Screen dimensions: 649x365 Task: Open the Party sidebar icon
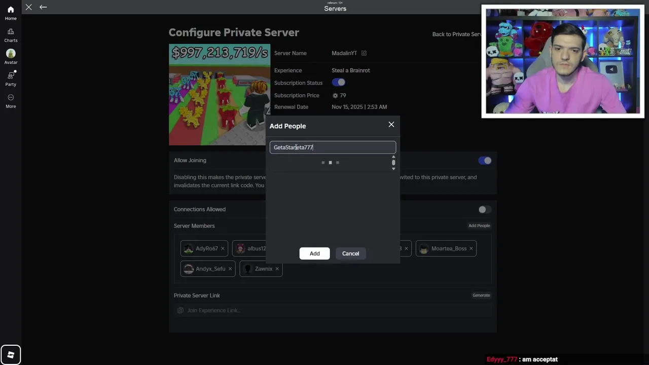pos(11,75)
